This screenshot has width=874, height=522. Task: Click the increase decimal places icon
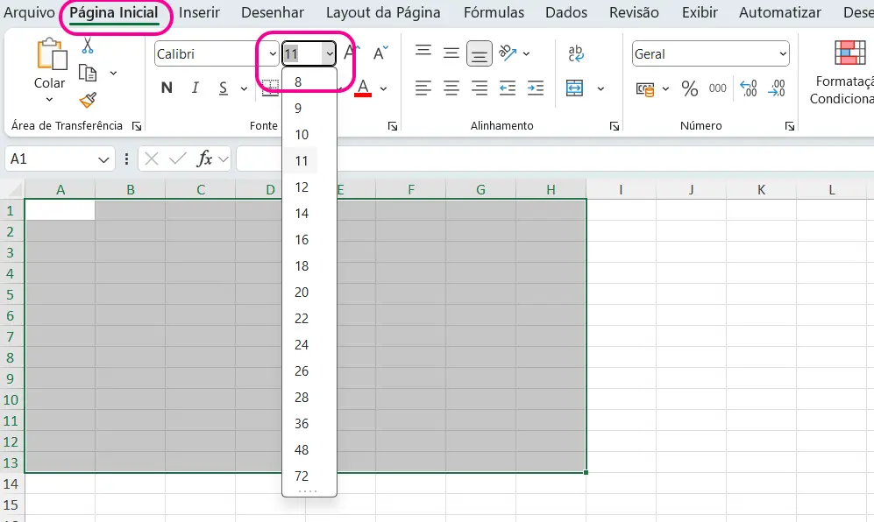[749, 88]
